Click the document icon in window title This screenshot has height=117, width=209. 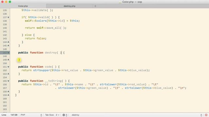coord(120,2)
